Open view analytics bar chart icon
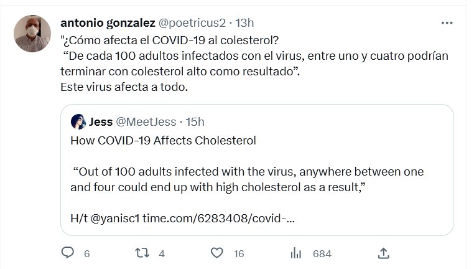The width and height of the screenshot is (474, 269). coord(296,253)
